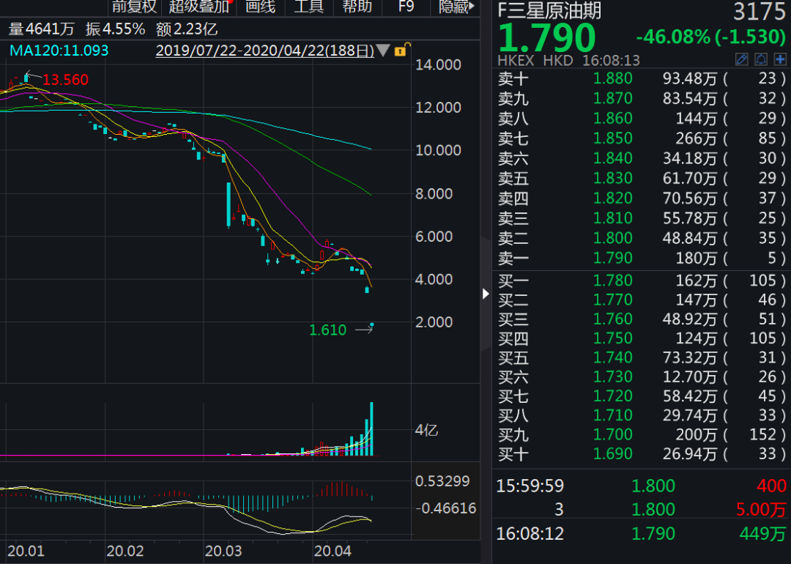791x564 pixels.
Task: Select the 买一 bid row at 1.780
Action: click(641, 281)
